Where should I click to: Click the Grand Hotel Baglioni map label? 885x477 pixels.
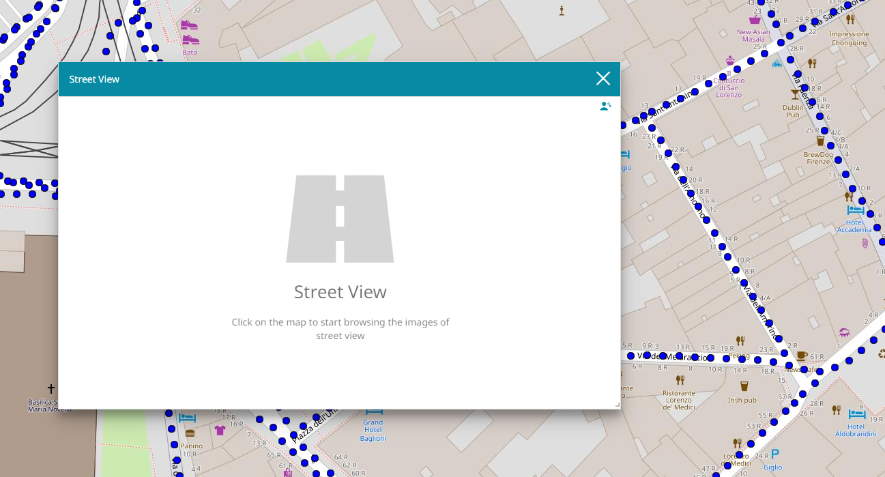(x=373, y=430)
